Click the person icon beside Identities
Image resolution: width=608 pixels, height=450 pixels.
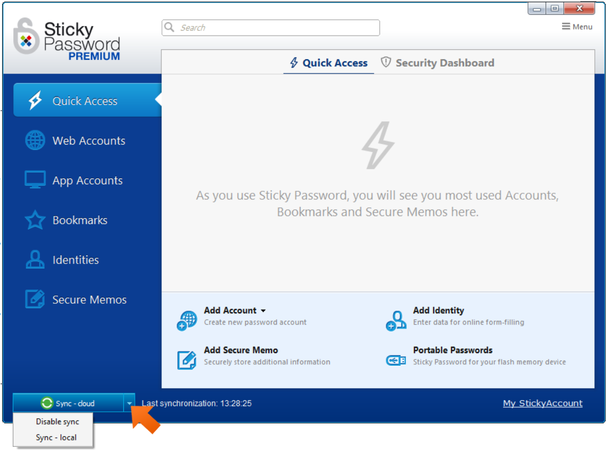[x=35, y=259]
